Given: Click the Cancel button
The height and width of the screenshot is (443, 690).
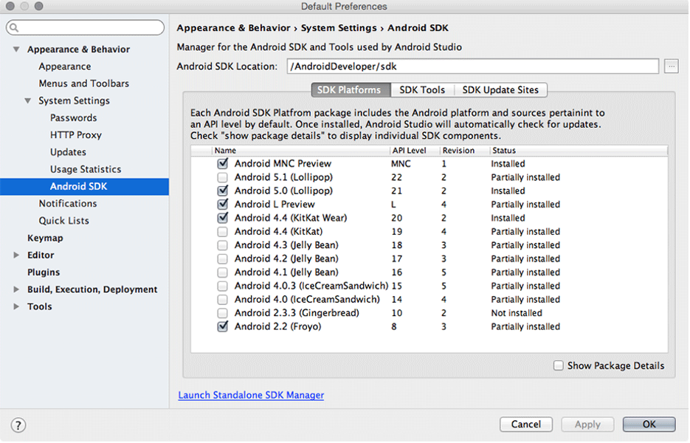Looking at the screenshot, I should tap(525, 424).
